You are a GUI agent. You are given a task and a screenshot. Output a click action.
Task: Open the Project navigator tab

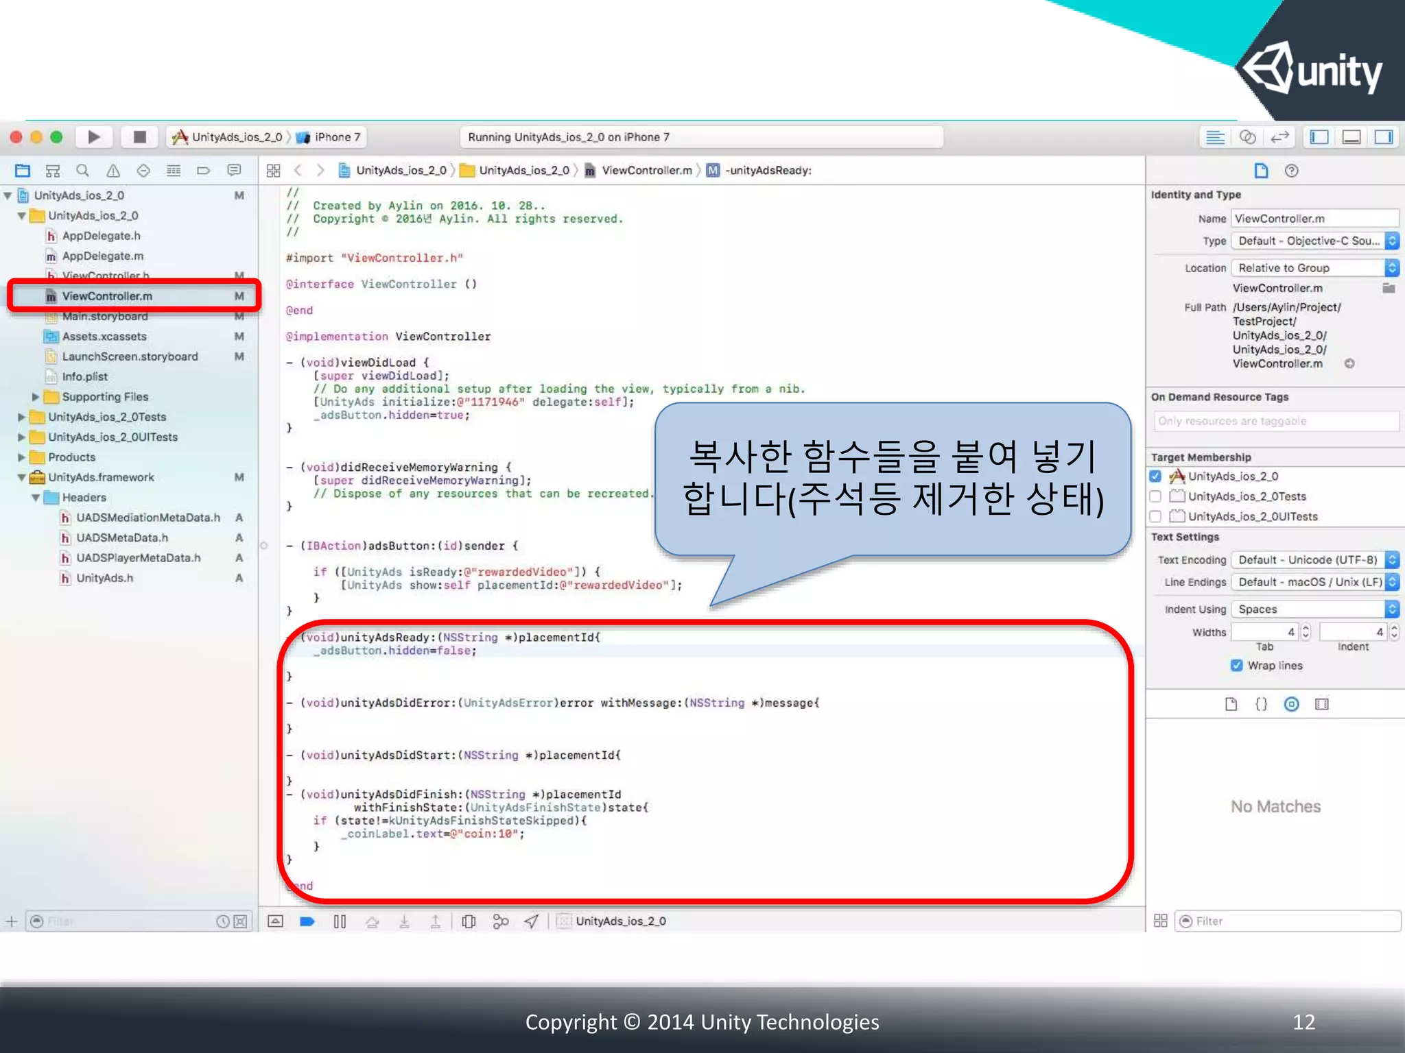[23, 170]
